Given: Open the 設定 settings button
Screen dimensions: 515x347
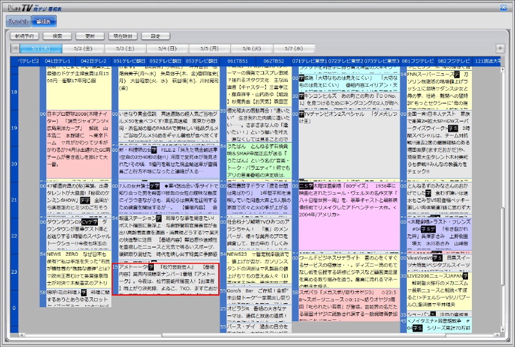Looking at the screenshot, I should tap(156, 36).
